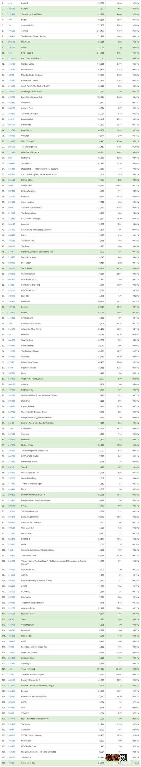Screen dimensions: 141x767
Task: Click the 4000 link for Garry's Mod
Action: [x=10, y=186]
